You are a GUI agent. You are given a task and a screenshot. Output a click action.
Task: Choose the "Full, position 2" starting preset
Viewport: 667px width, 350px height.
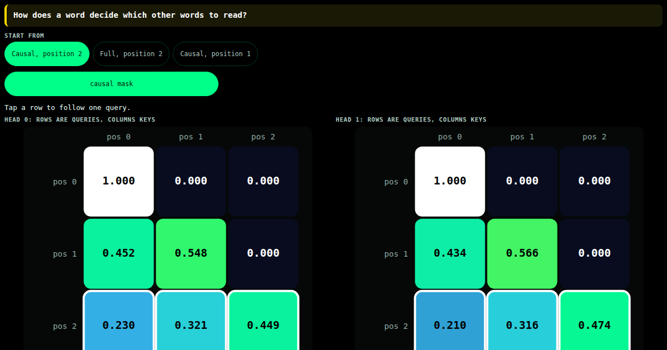131,54
